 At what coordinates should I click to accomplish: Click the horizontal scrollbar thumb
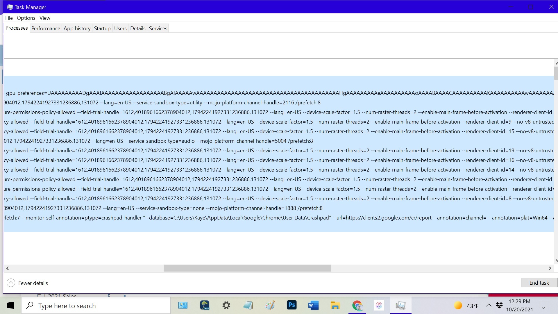(x=248, y=268)
